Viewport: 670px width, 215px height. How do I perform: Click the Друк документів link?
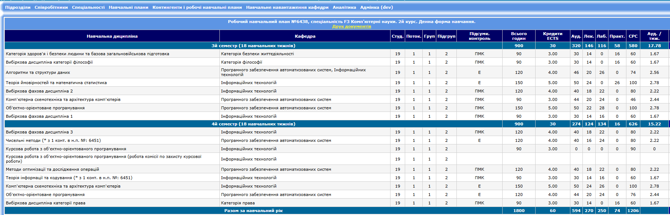click(352, 26)
